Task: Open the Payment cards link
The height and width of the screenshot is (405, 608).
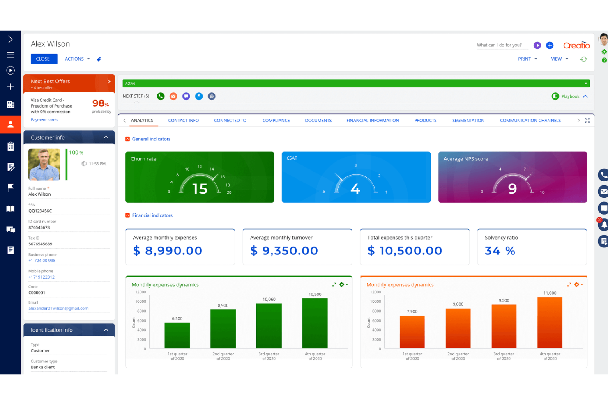Action: 44,119
